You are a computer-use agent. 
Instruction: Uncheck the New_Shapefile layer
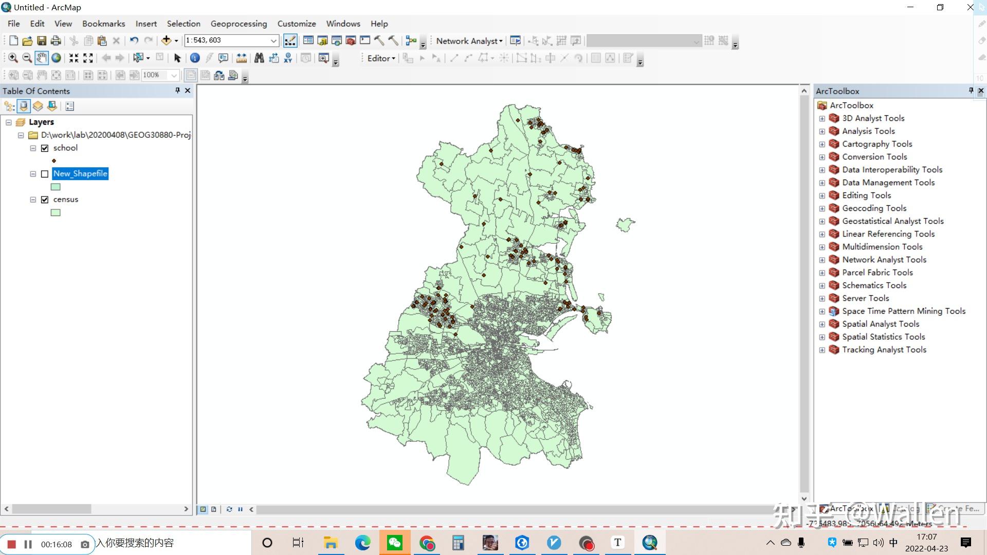[x=45, y=174]
